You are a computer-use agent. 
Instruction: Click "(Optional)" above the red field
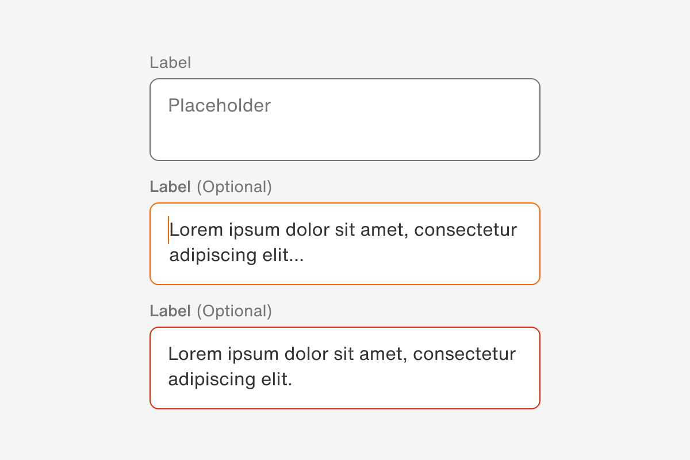pyautogui.click(x=234, y=311)
